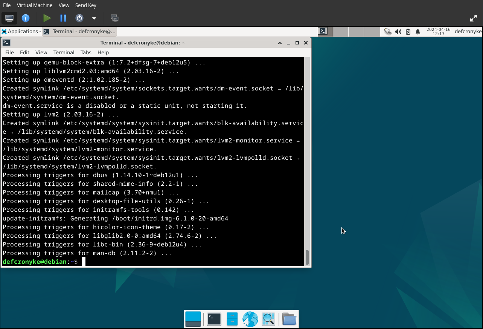Show virtual machine information details icon

(x=25, y=18)
